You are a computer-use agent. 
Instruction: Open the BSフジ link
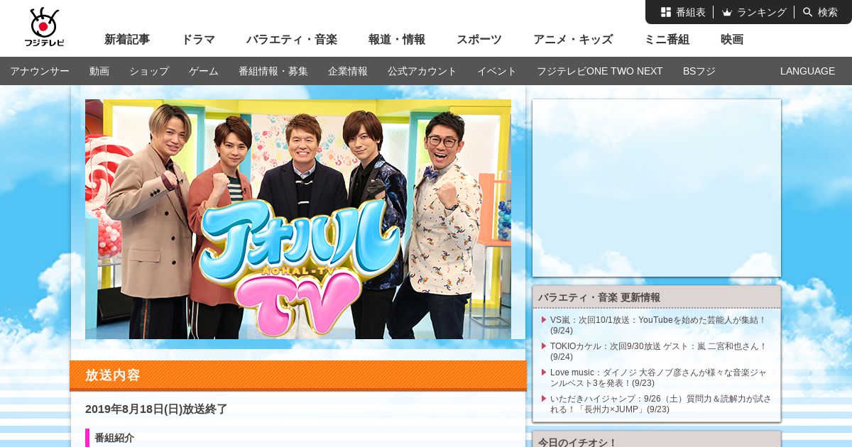coord(699,71)
